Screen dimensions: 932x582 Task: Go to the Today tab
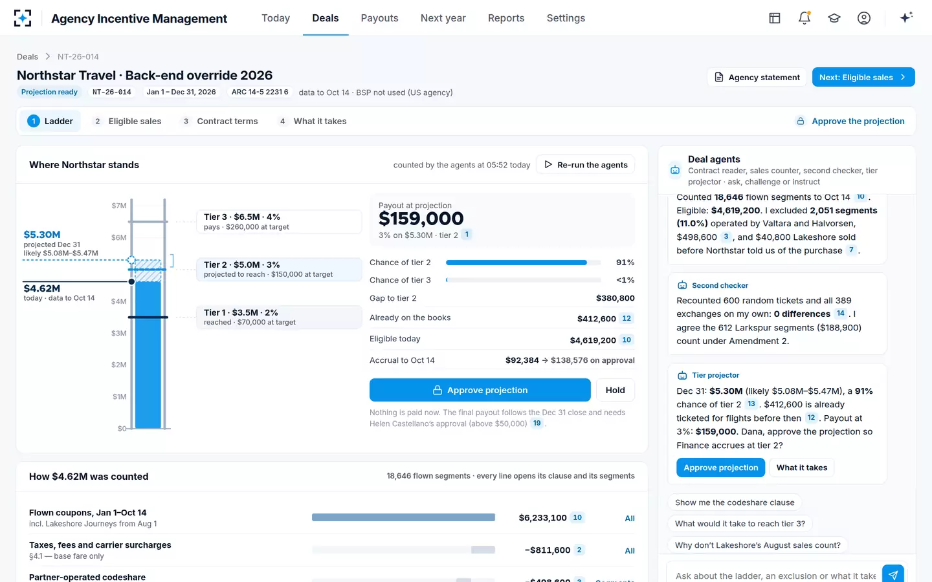point(276,18)
